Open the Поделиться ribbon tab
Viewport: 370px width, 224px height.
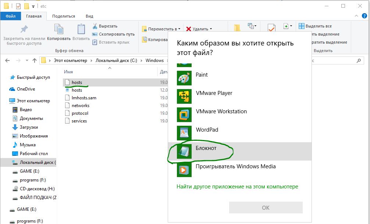click(64, 16)
